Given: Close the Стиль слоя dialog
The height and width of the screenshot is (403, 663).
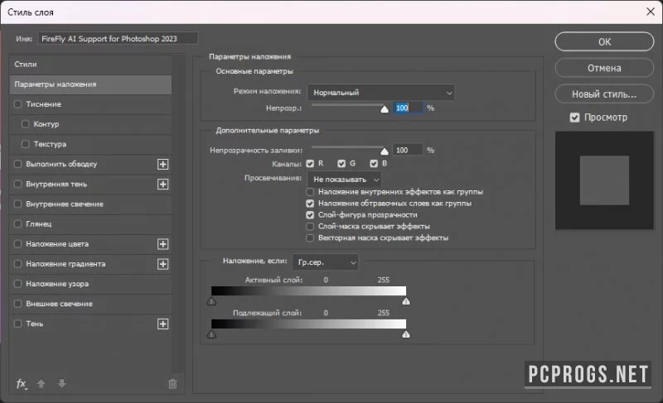Looking at the screenshot, I should [x=651, y=12].
